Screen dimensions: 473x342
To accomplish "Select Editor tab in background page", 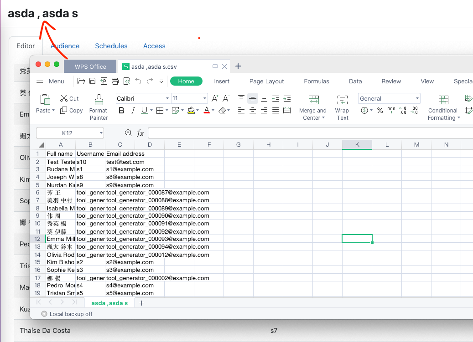I will pos(26,46).
